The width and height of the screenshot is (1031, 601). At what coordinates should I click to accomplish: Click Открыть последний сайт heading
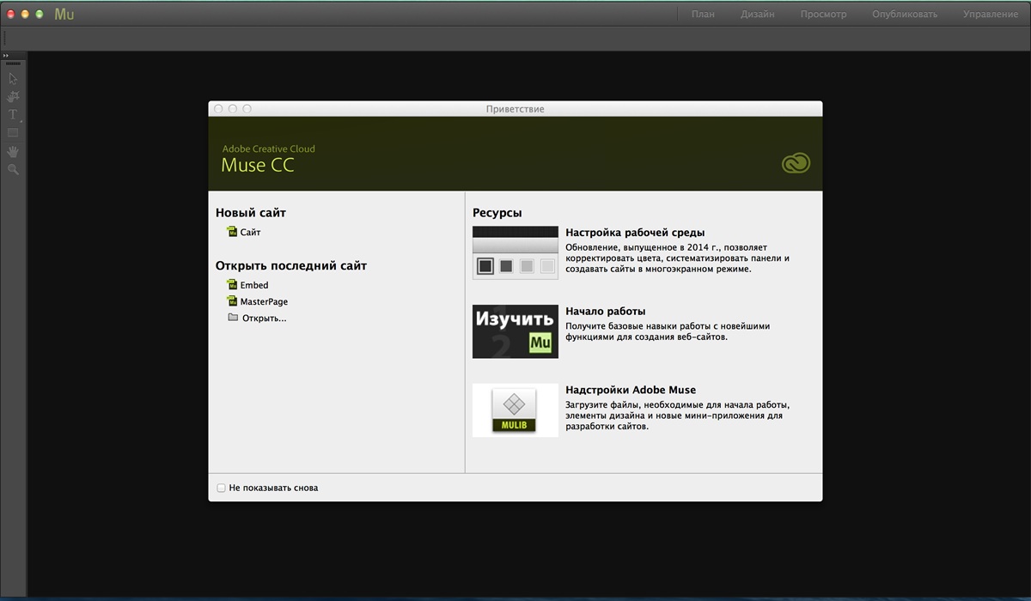pyautogui.click(x=291, y=266)
